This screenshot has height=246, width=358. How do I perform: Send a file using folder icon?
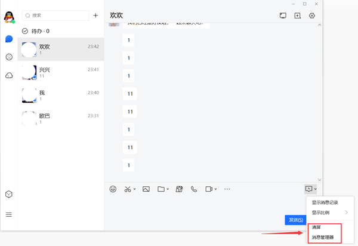(x=161, y=189)
